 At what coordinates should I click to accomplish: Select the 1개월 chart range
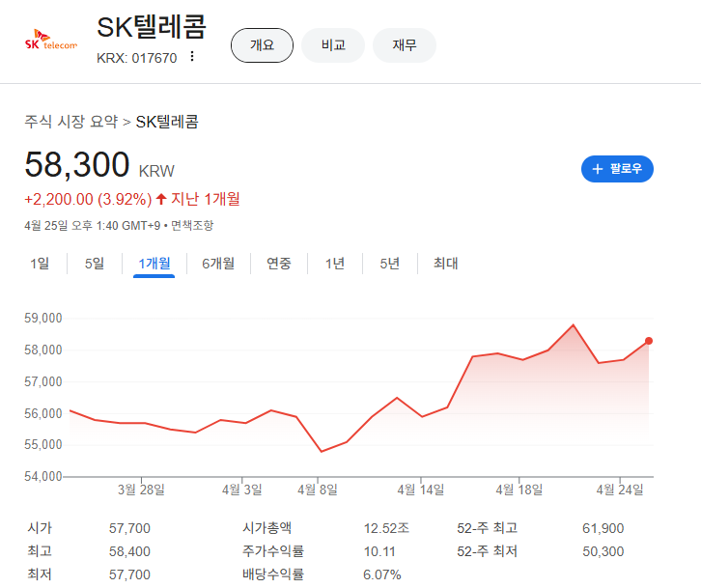154,264
